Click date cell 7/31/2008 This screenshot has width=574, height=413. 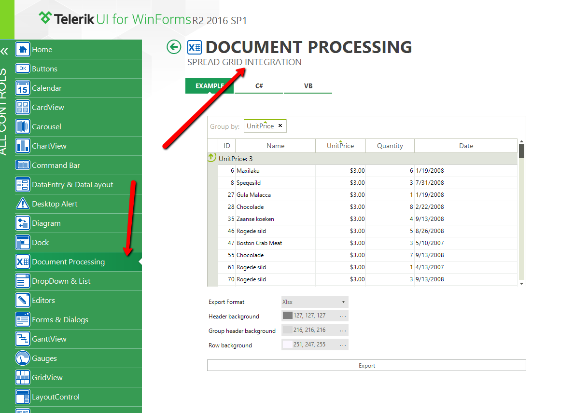click(466, 182)
